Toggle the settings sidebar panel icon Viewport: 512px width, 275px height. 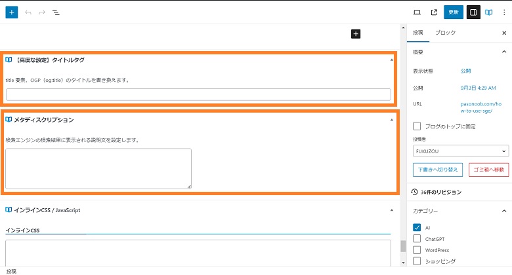click(x=473, y=12)
